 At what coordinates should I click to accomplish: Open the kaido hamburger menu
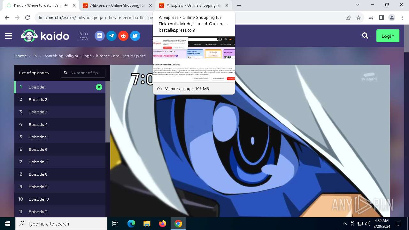pyautogui.click(x=9, y=36)
